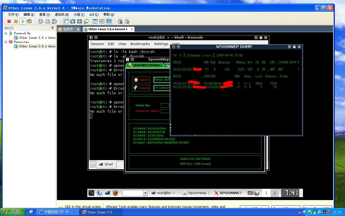Click the 中国无线门户 IE taskbar button
The width and height of the screenshot is (345, 216).
58,212
